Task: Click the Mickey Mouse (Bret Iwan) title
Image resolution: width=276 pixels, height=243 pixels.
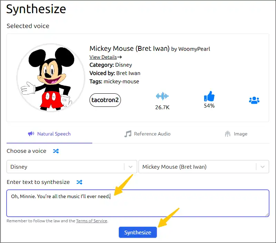Action: coord(130,48)
